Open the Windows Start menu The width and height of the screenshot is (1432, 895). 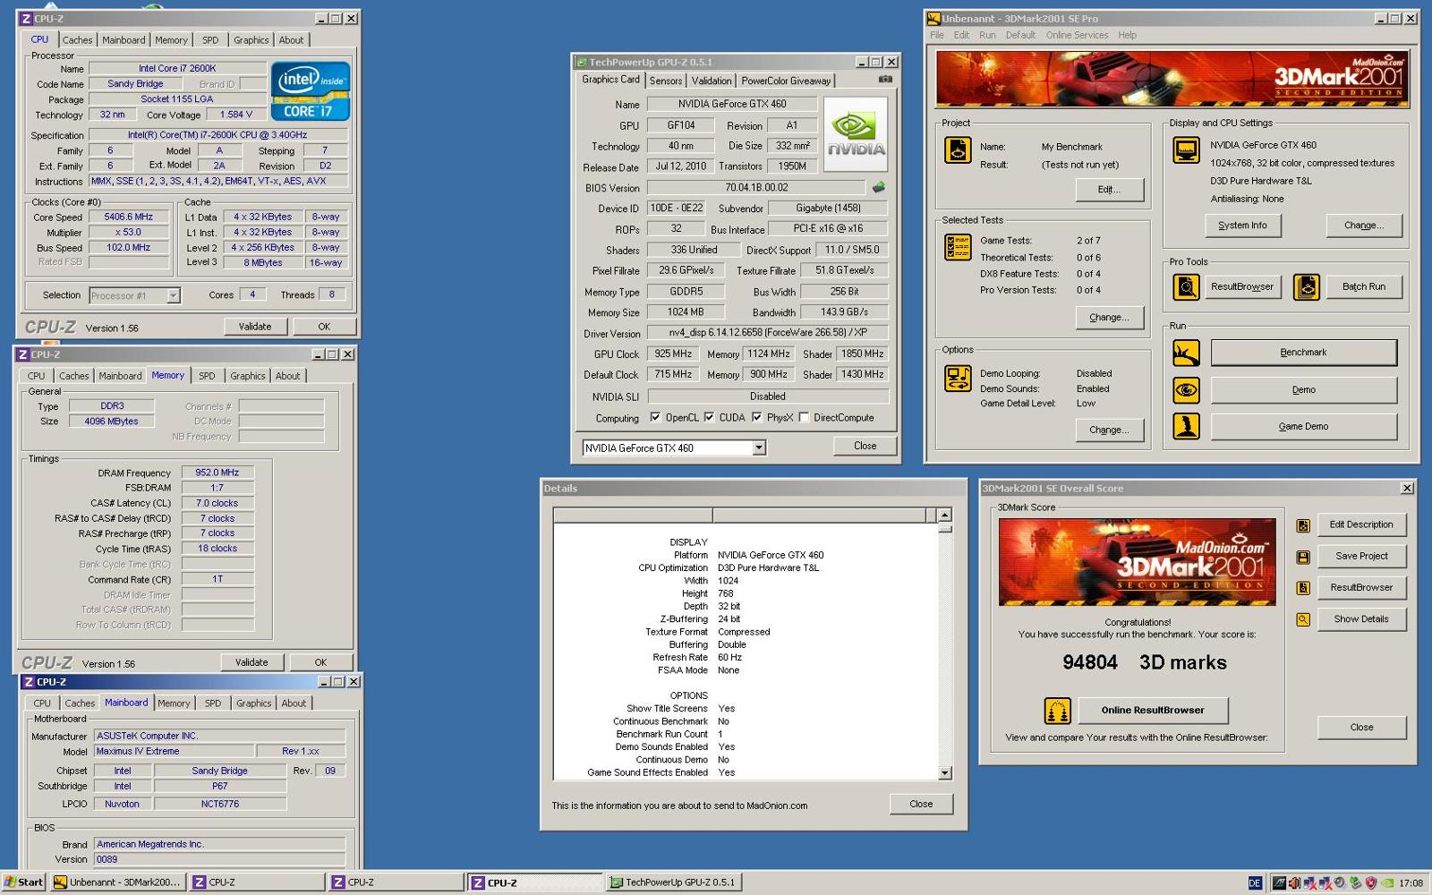click(x=24, y=882)
